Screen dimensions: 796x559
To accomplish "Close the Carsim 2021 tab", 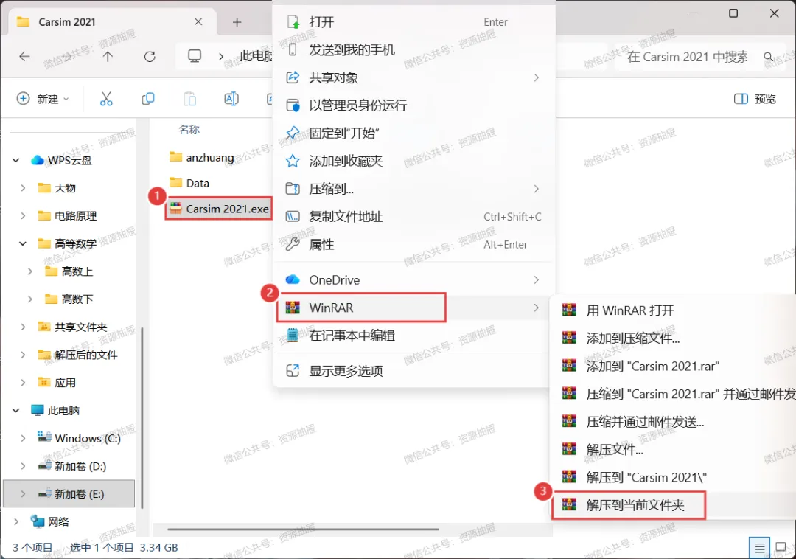I will pyautogui.click(x=198, y=22).
